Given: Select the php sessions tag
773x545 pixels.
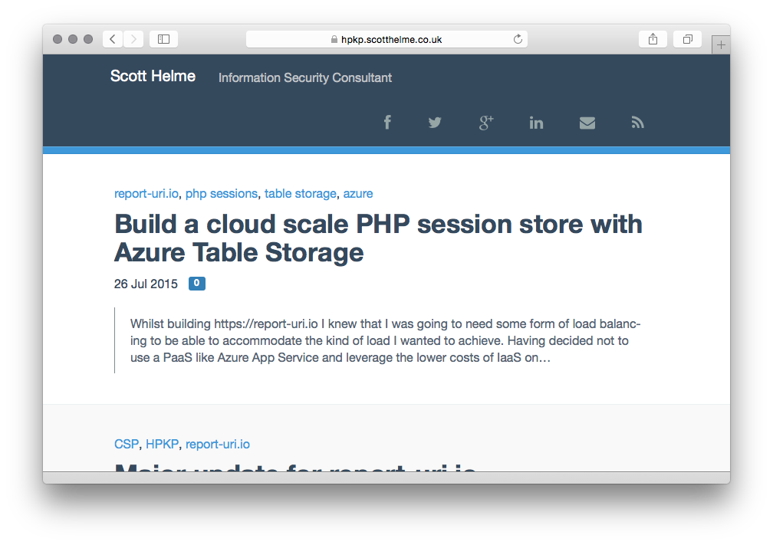Looking at the screenshot, I should click(221, 193).
